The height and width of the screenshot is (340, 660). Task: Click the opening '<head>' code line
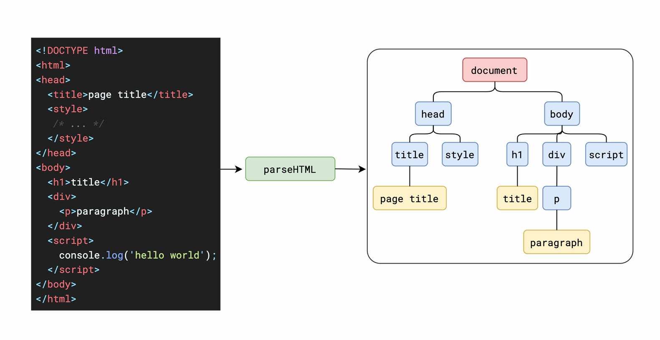tap(53, 80)
